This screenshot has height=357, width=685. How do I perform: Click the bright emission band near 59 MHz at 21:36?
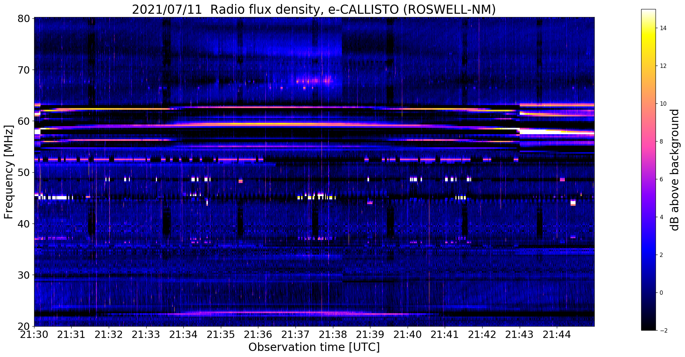click(x=258, y=124)
